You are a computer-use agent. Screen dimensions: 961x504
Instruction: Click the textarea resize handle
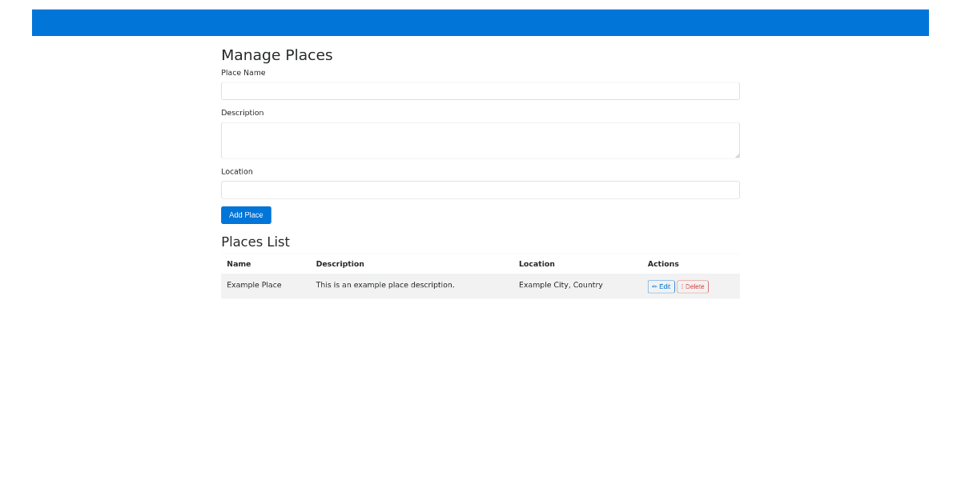click(737, 154)
